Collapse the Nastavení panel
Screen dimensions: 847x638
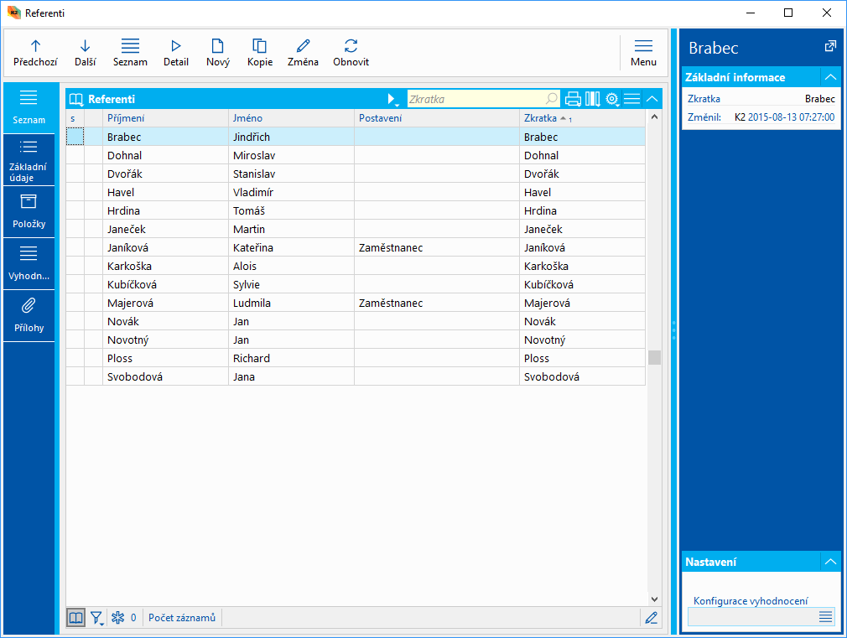pyautogui.click(x=830, y=562)
